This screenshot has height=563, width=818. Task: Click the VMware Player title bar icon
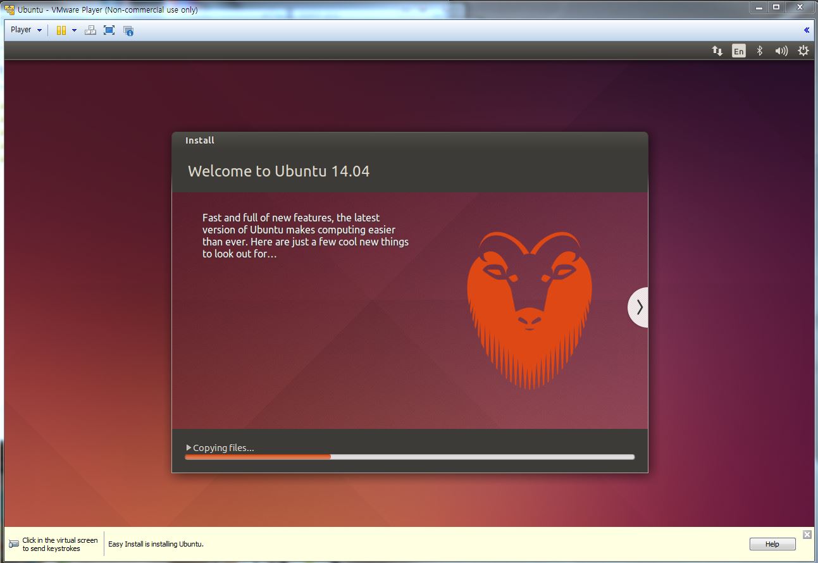[x=9, y=9]
